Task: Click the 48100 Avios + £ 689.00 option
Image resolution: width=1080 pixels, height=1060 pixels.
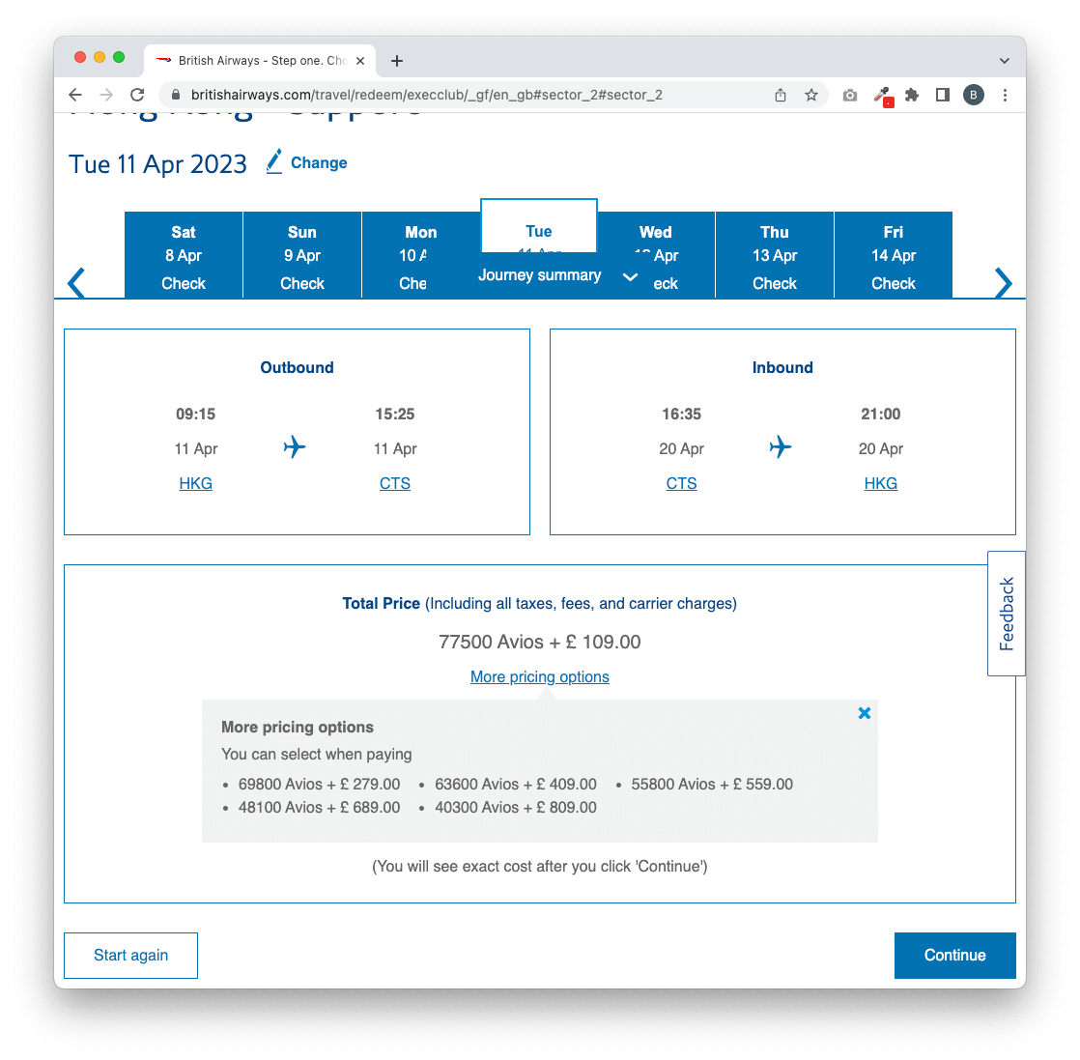Action: tap(319, 808)
